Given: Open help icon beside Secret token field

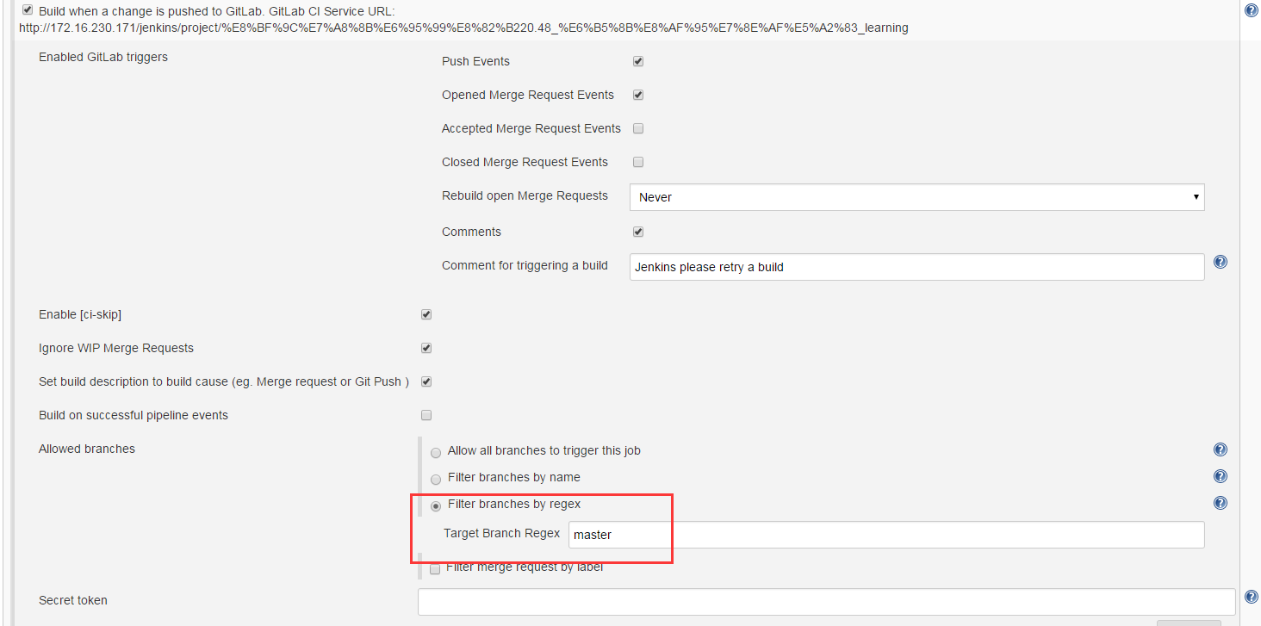Looking at the screenshot, I should pos(1252,597).
